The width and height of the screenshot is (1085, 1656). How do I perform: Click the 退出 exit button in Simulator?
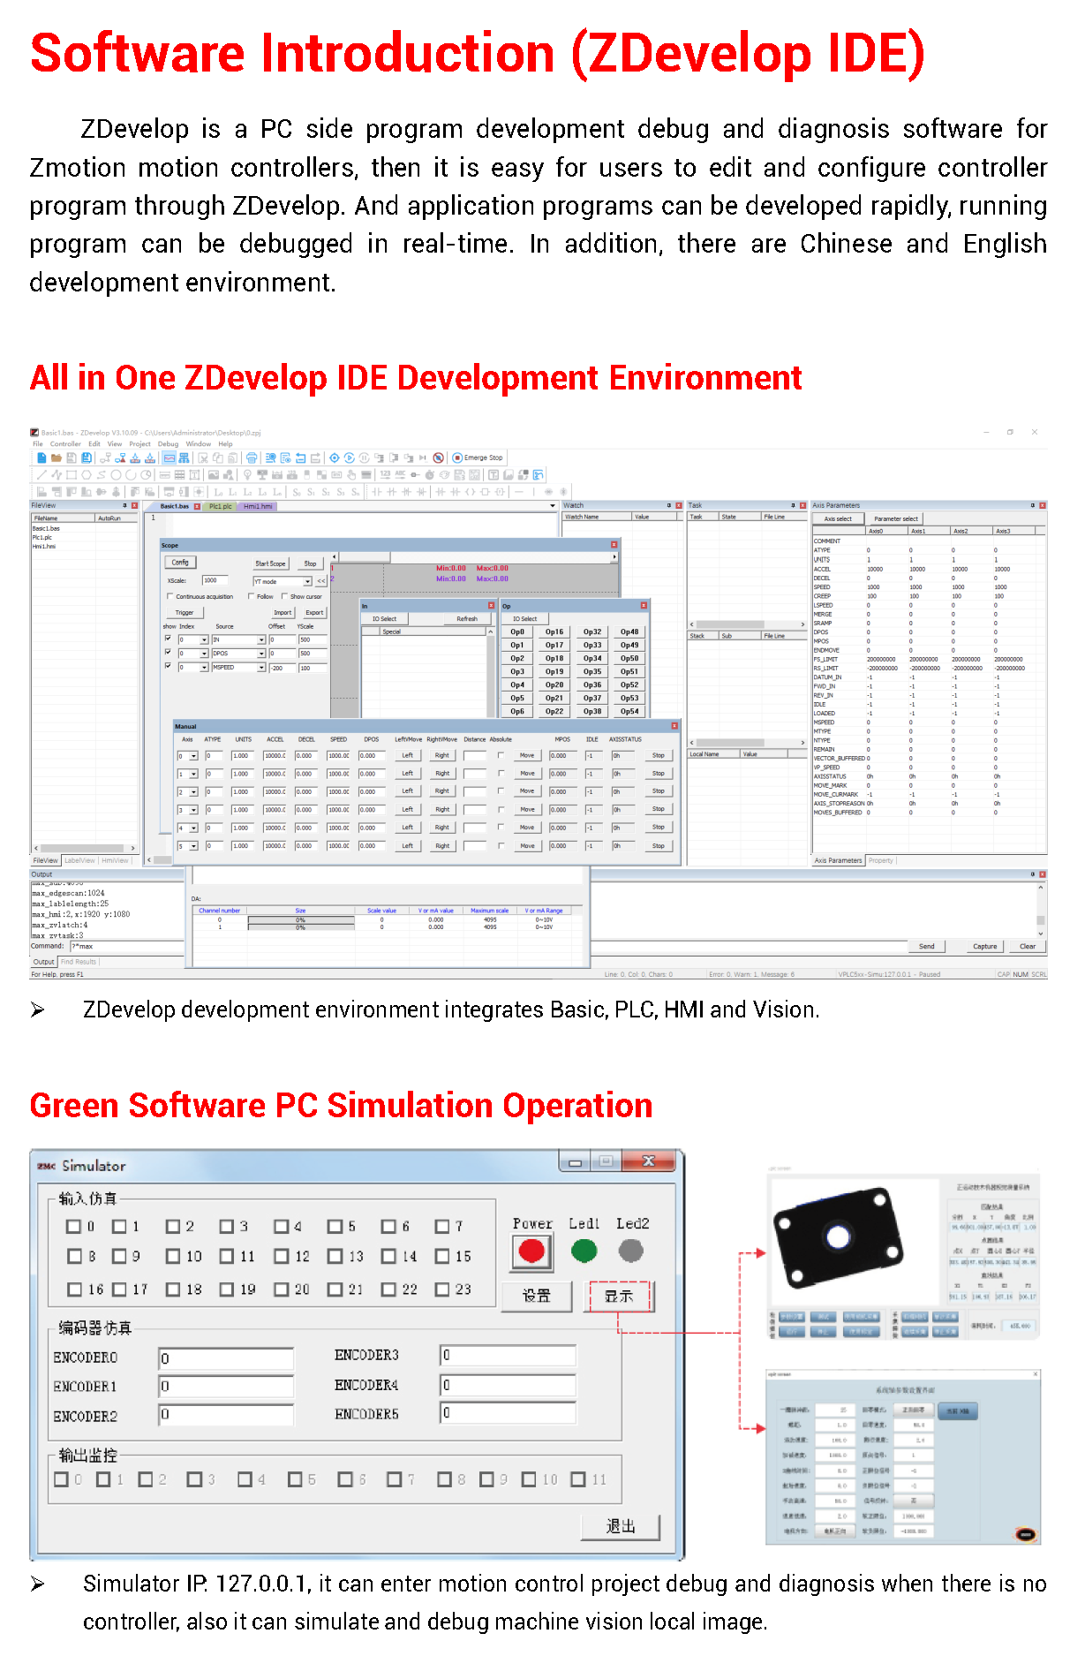(621, 1527)
